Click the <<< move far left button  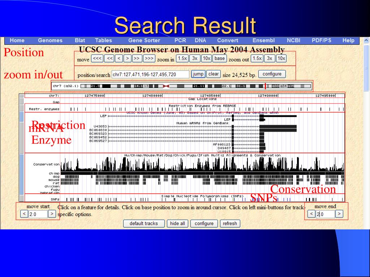click(x=97, y=58)
